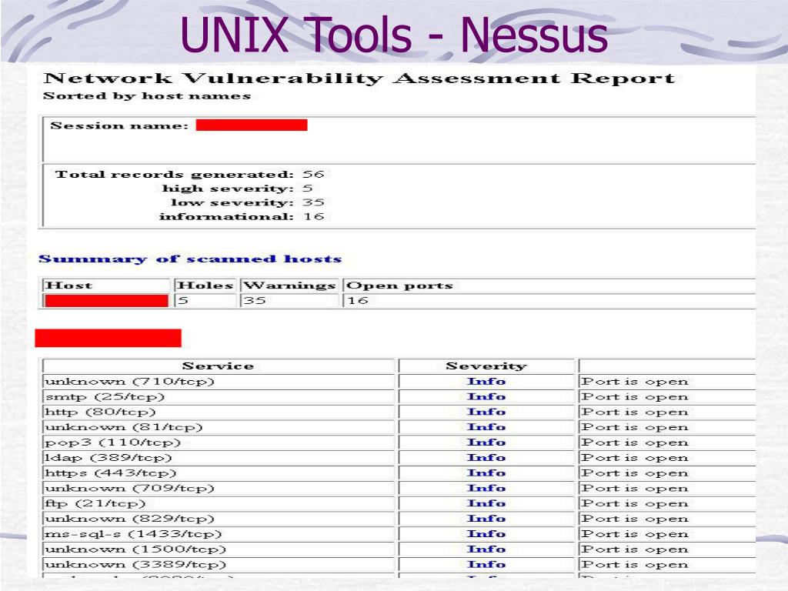Click 'Port is open' in the 3389/tcp row
The width and height of the screenshot is (788, 591).
point(634,564)
